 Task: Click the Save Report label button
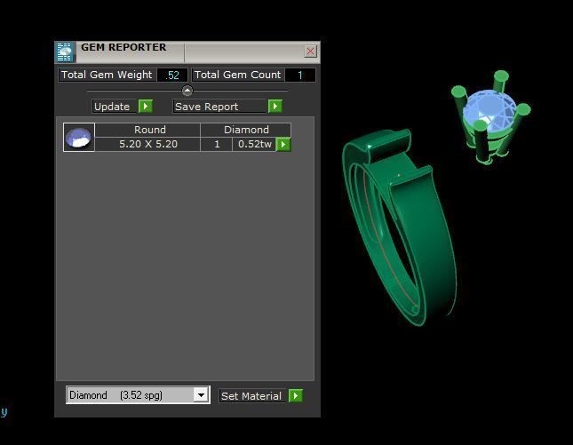[x=219, y=107]
